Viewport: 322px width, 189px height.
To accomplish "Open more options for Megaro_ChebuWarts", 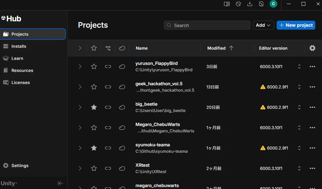I will click(x=312, y=128).
